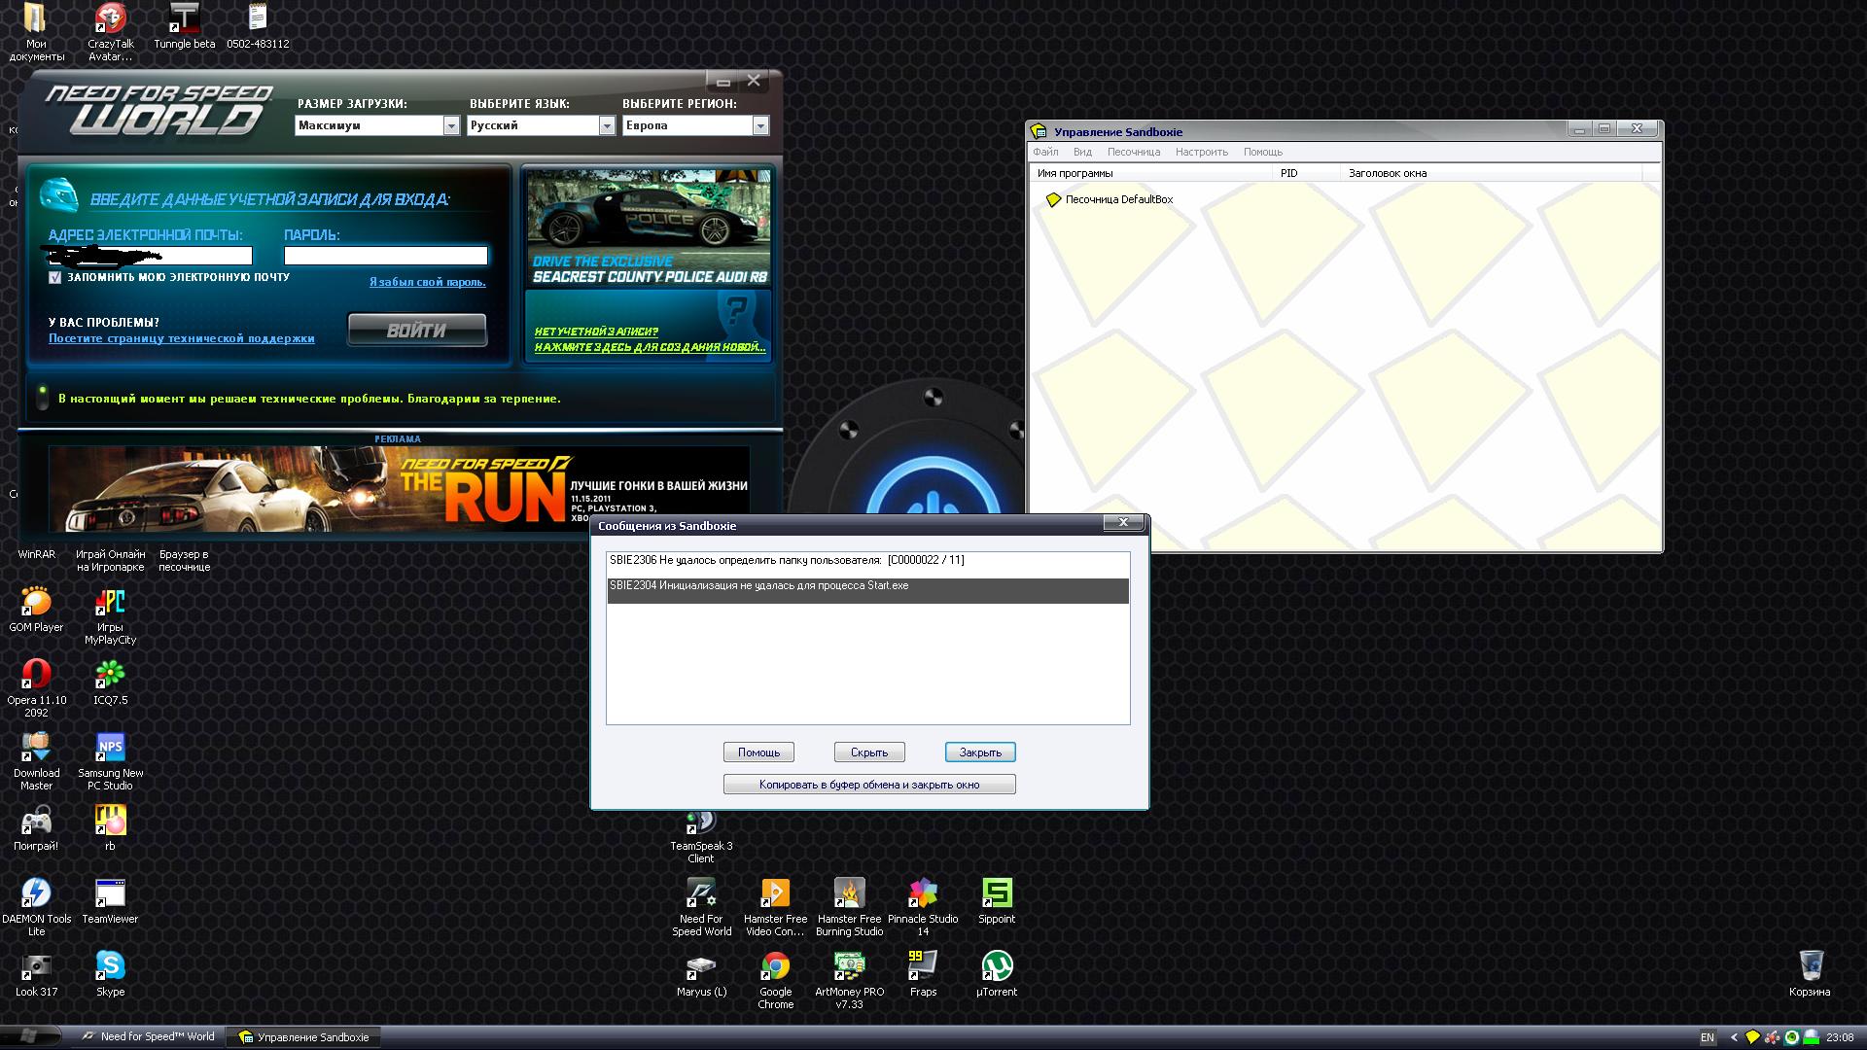Open Файл menu in Sandboxie
Screen dimensions: 1867x1050
(x=1045, y=152)
